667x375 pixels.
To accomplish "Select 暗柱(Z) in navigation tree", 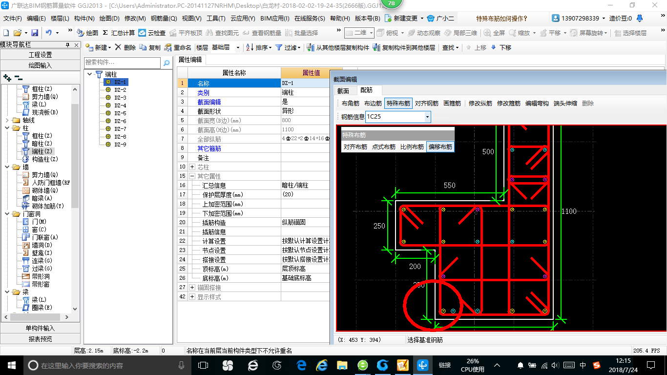I will click(42, 144).
